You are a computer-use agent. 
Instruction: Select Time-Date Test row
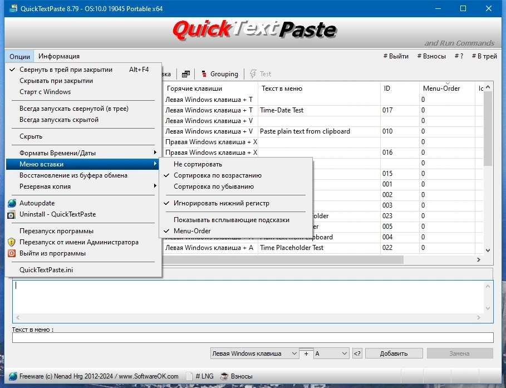tap(323, 110)
